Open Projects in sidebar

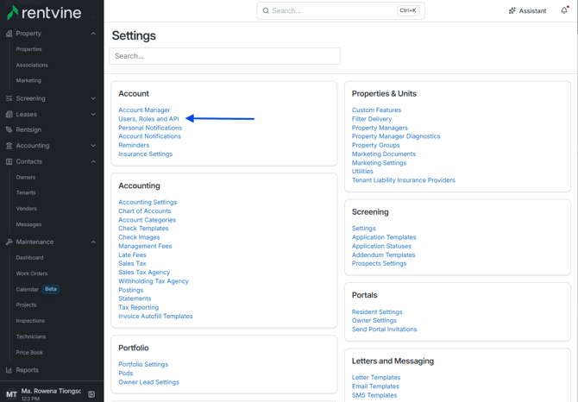click(x=26, y=305)
